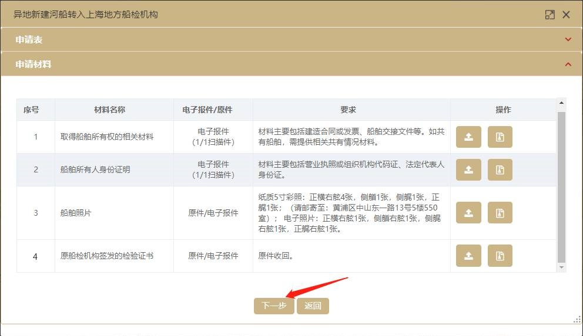View document for 船舶所有人身份证明 row
583x336 pixels.
pos(500,170)
